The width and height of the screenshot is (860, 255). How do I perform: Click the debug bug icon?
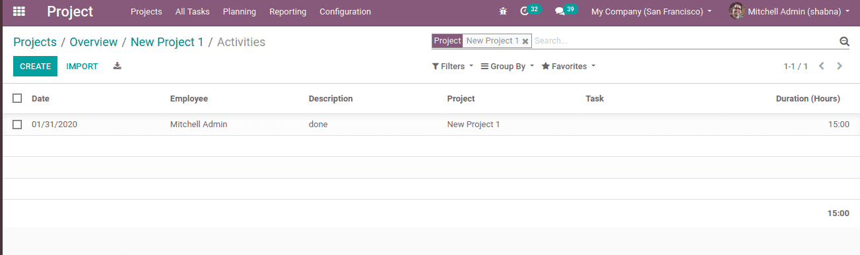pos(504,12)
